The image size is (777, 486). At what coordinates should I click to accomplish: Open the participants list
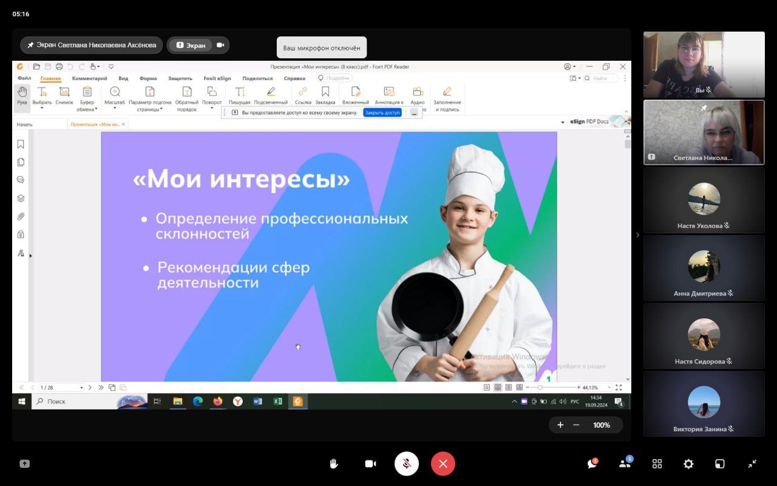pyautogui.click(x=625, y=464)
